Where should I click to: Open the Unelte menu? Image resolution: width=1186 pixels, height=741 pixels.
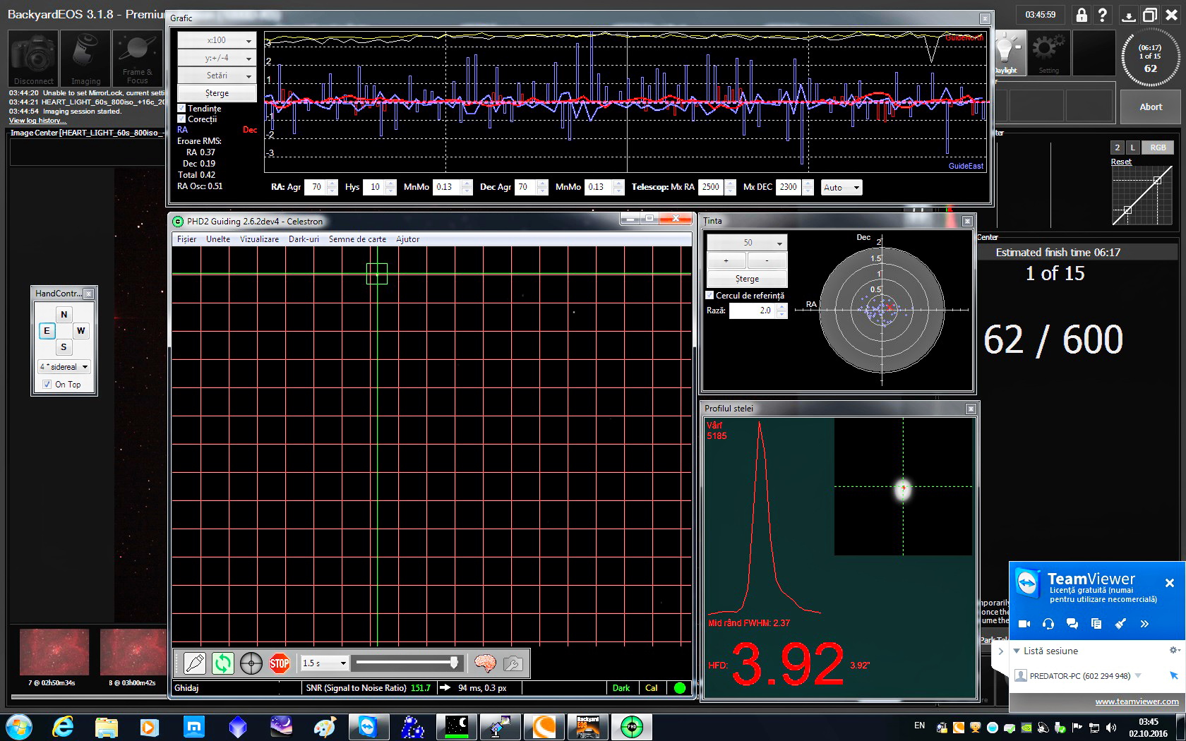pyautogui.click(x=218, y=239)
